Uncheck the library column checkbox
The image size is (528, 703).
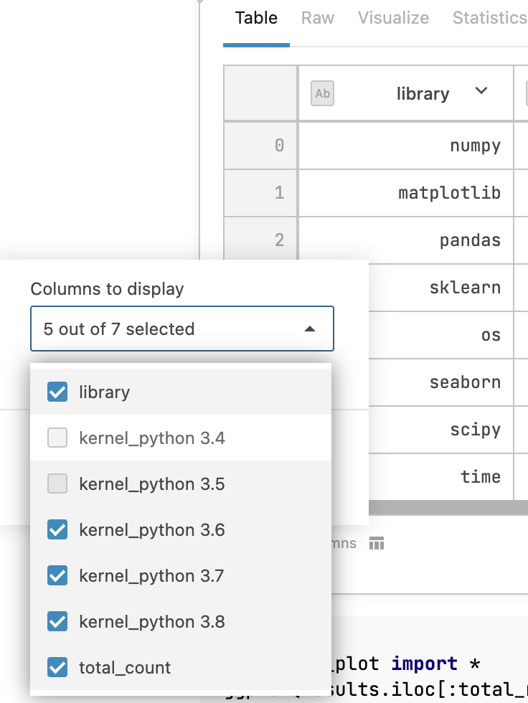(57, 392)
